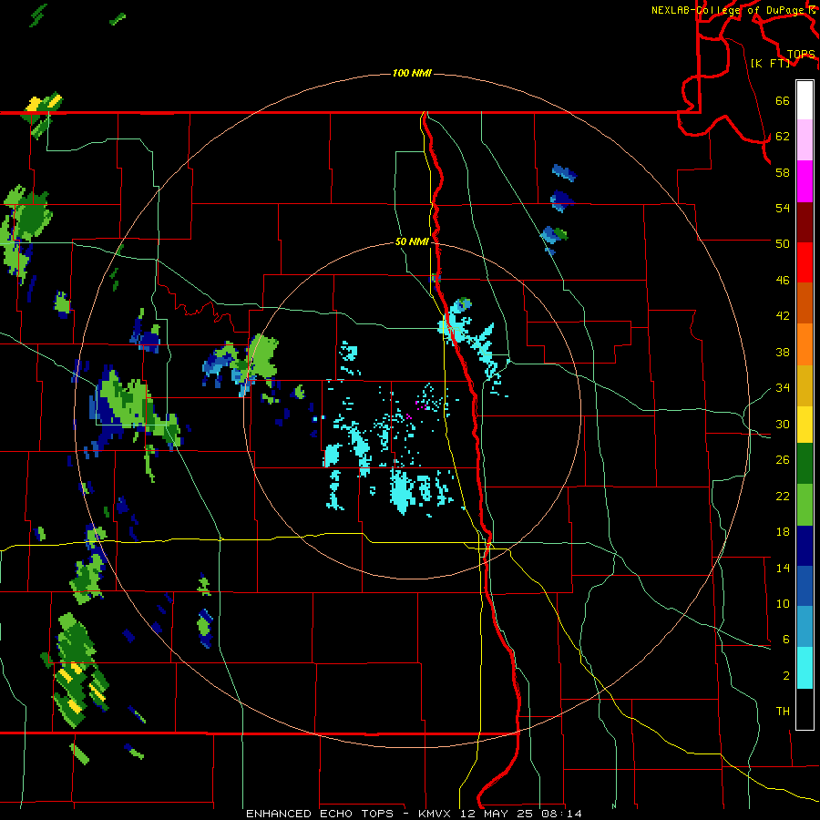Image resolution: width=820 pixels, height=820 pixels.
Task: Click the 12 MAY 25 08:14 timestamp
Action: coord(523,814)
